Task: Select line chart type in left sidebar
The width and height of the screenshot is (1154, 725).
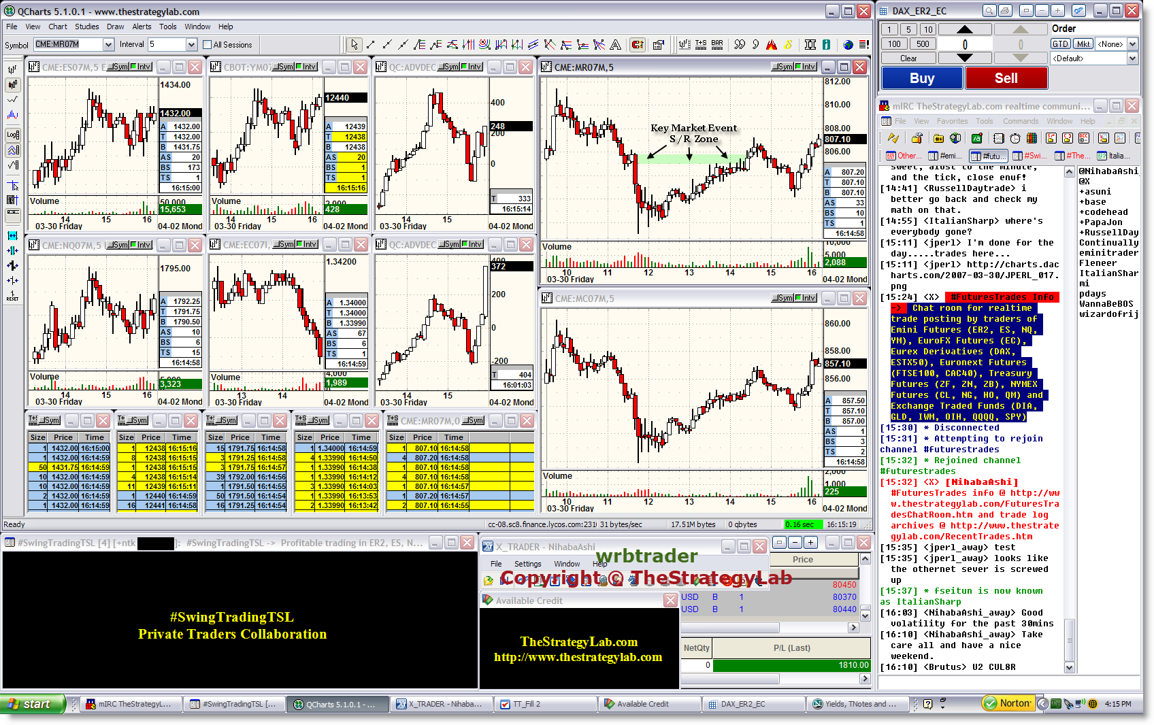Action: point(12,100)
